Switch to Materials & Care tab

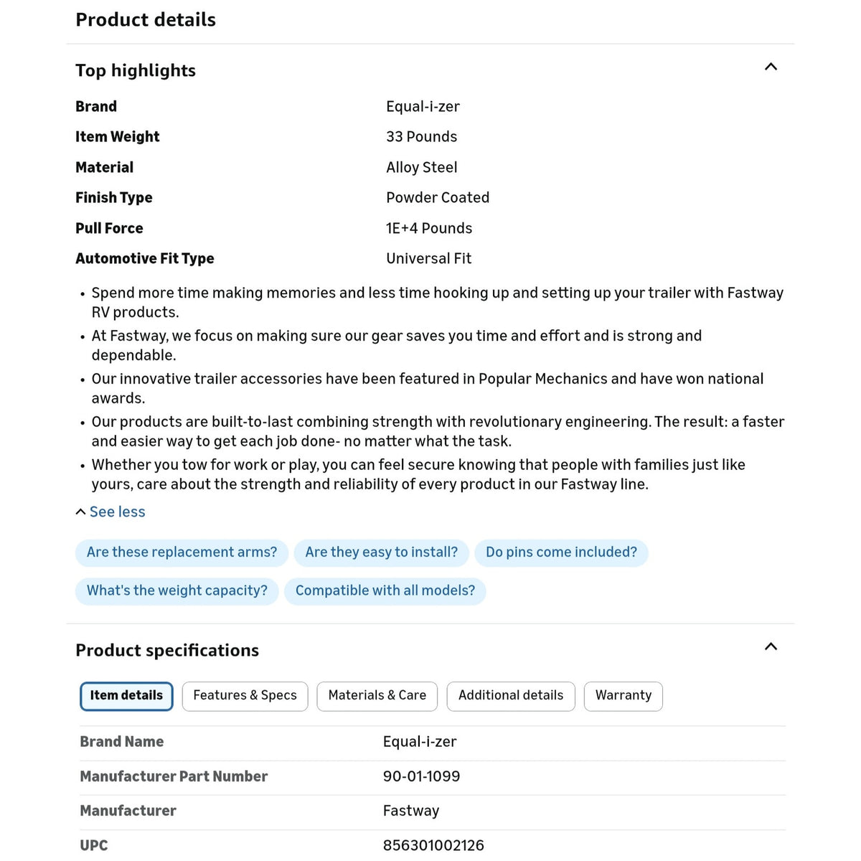377,696
